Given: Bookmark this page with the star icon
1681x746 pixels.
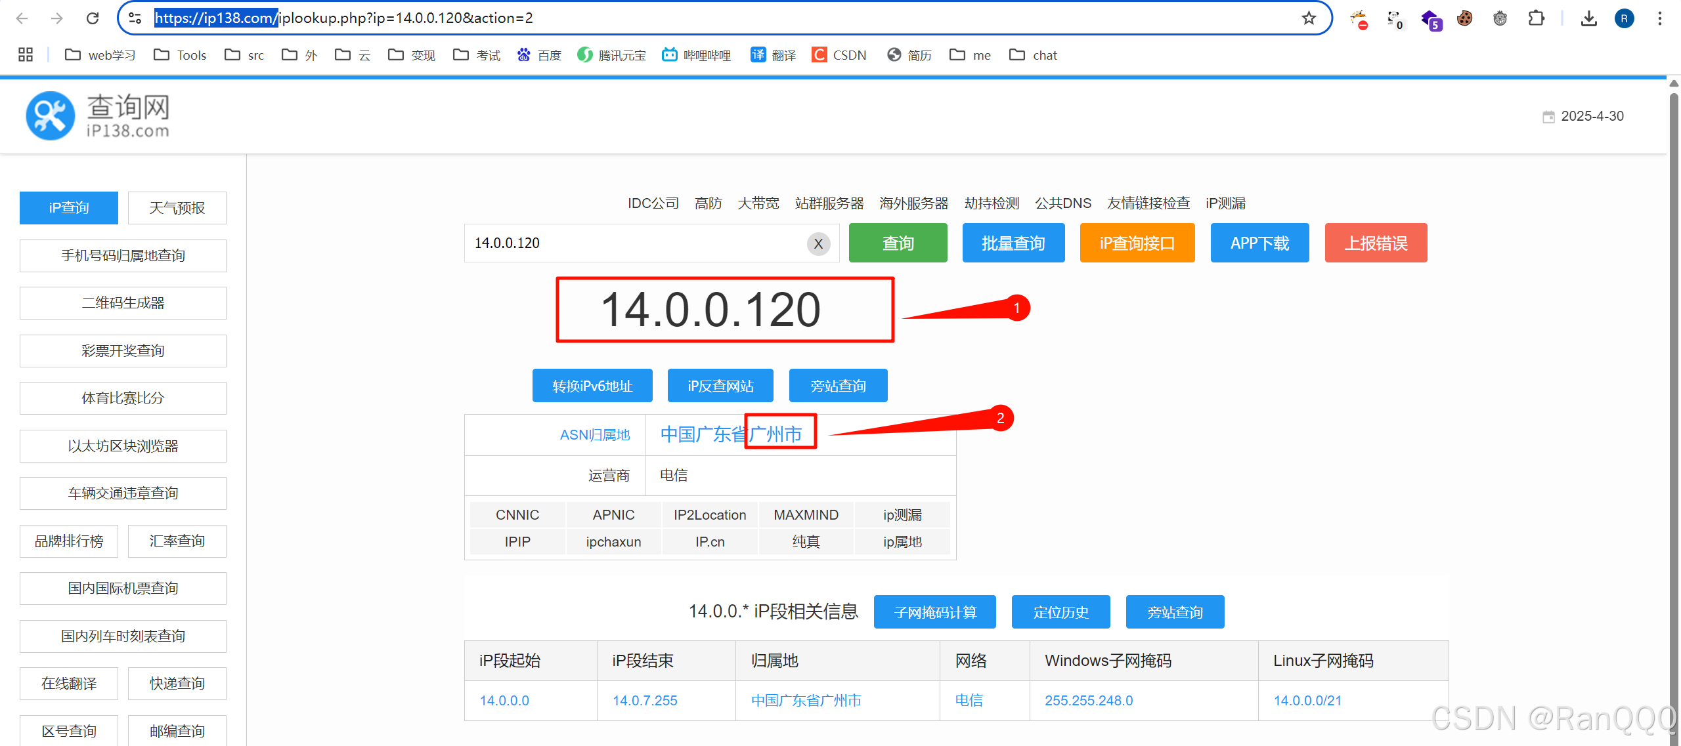Looking at the screenshot, I should click(1309, 18).
